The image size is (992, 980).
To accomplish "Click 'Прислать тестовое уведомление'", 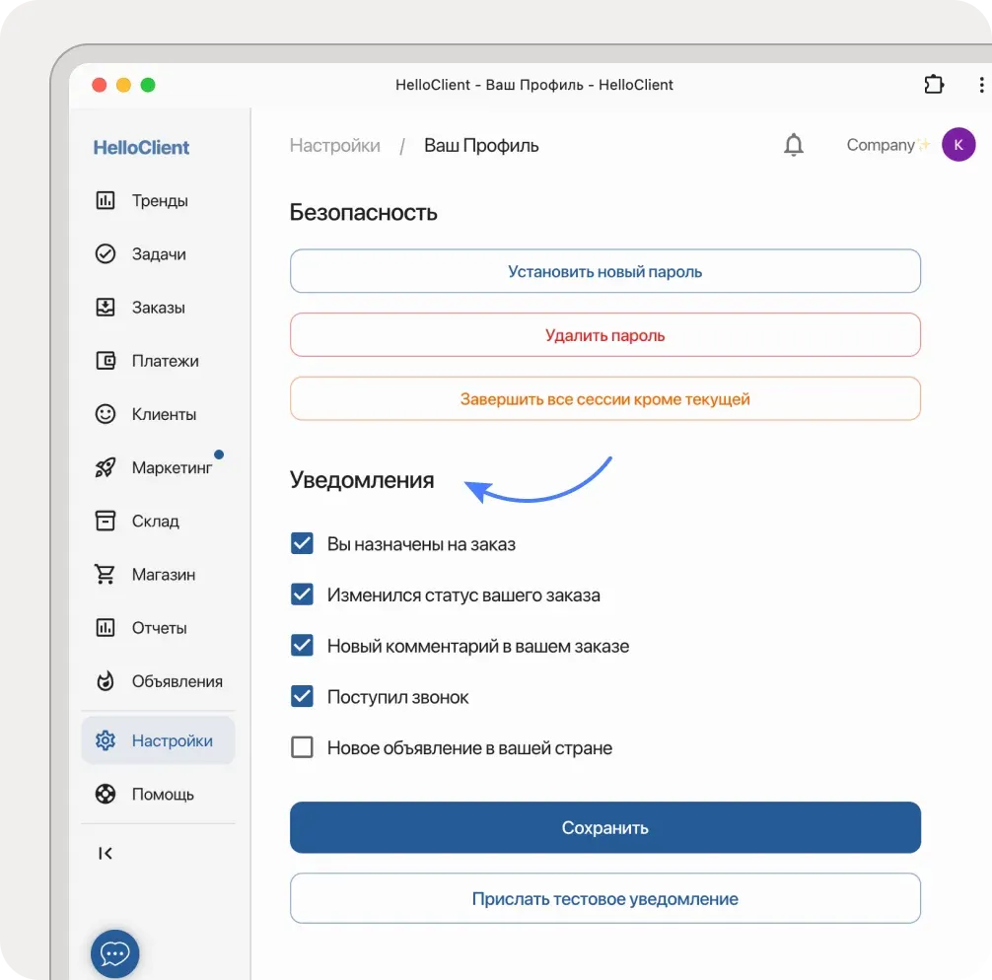I will (x=604, y=898).
